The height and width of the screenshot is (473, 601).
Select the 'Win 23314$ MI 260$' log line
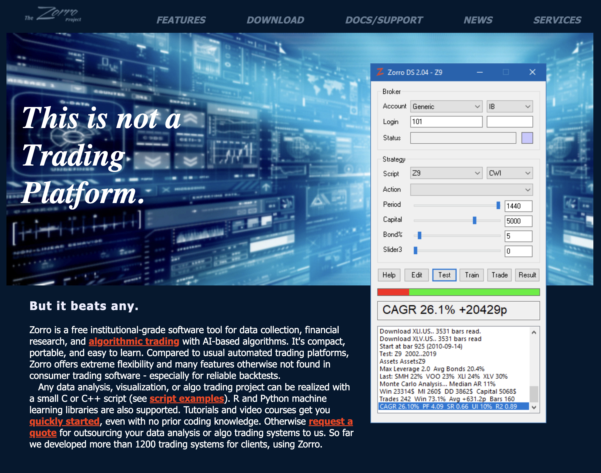point(448,392)
